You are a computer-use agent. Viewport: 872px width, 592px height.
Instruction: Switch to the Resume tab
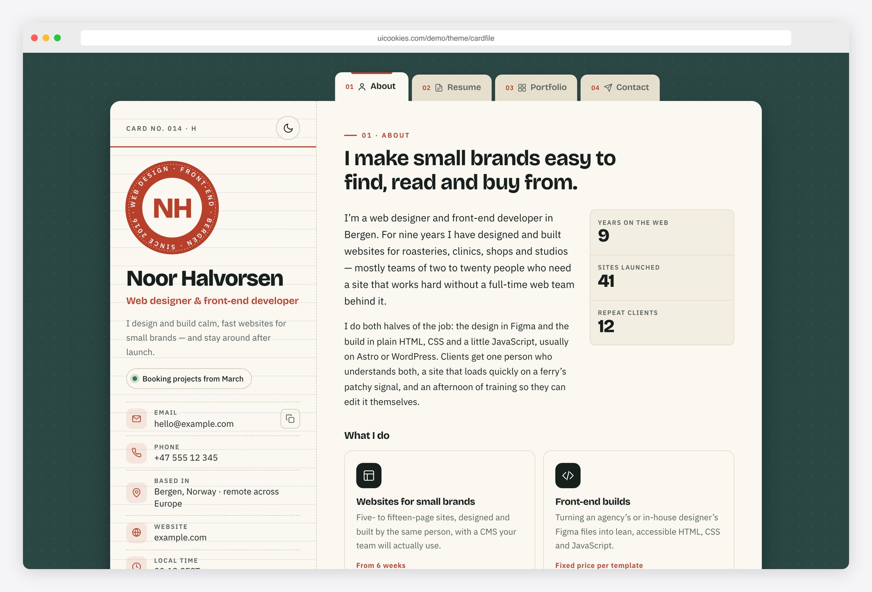(x=452, y=88)
